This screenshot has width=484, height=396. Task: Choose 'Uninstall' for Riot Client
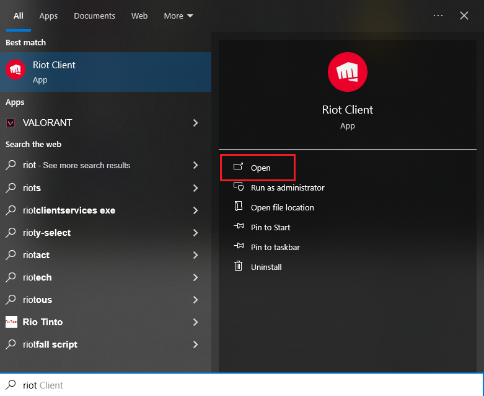(x=266, y=267)
